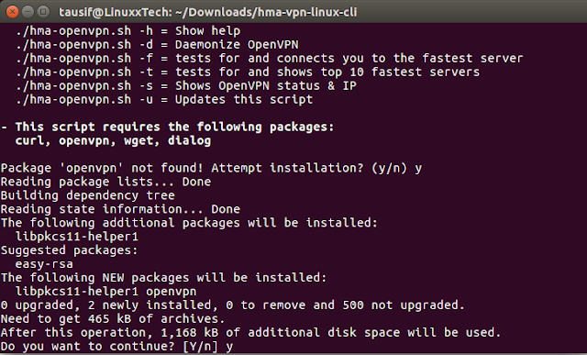Click the 'libpkcs11-helper1 openvpn' new packages line

click(x=106, y=292)
